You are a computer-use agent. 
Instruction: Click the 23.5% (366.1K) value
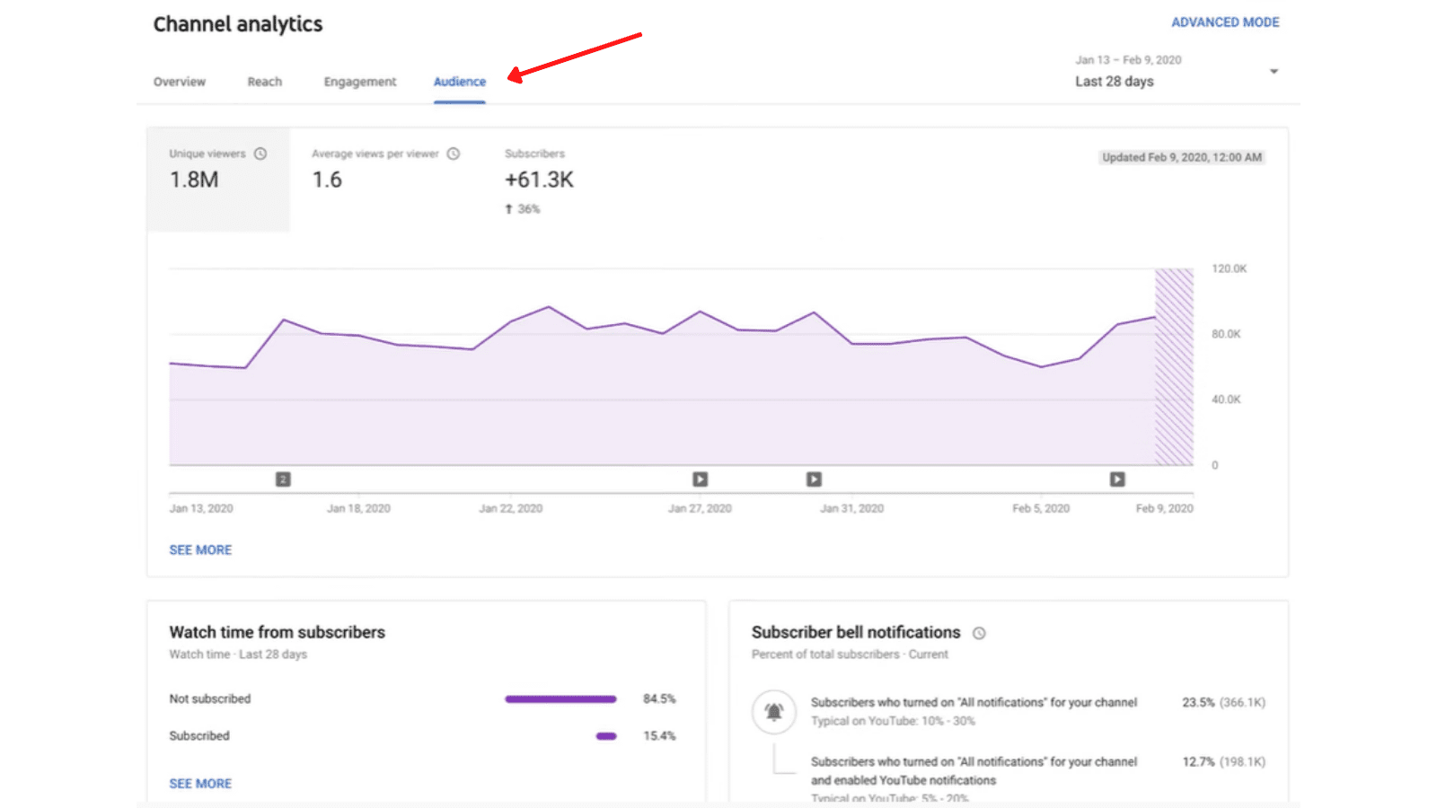(1223, 702)
